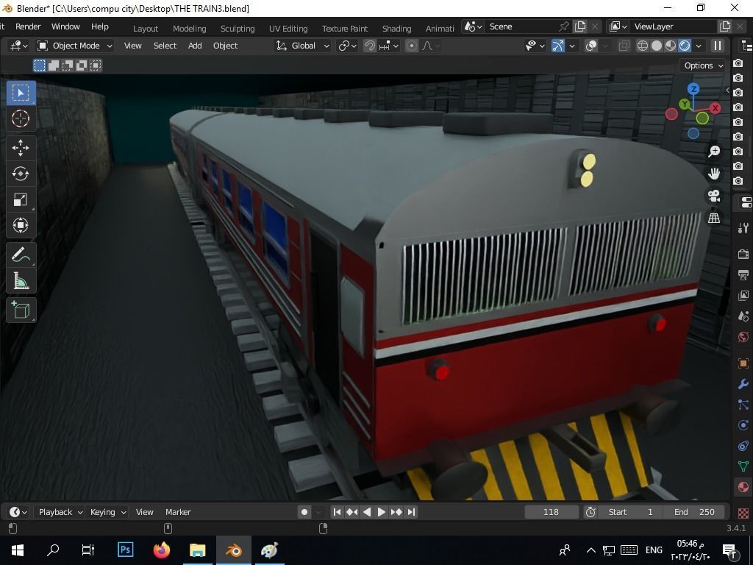The height and width of the screenshot is (565, 753).
Task: Toggle viewport overlays
Action: click(591, 46)
